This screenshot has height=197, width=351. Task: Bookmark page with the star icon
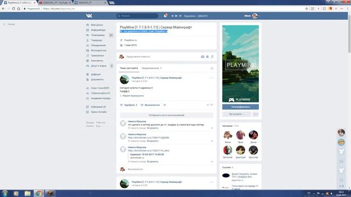(x=307, y=9)
